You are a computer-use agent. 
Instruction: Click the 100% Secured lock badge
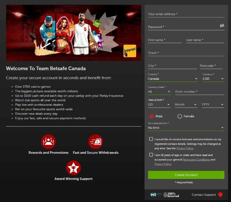[171, 195]
